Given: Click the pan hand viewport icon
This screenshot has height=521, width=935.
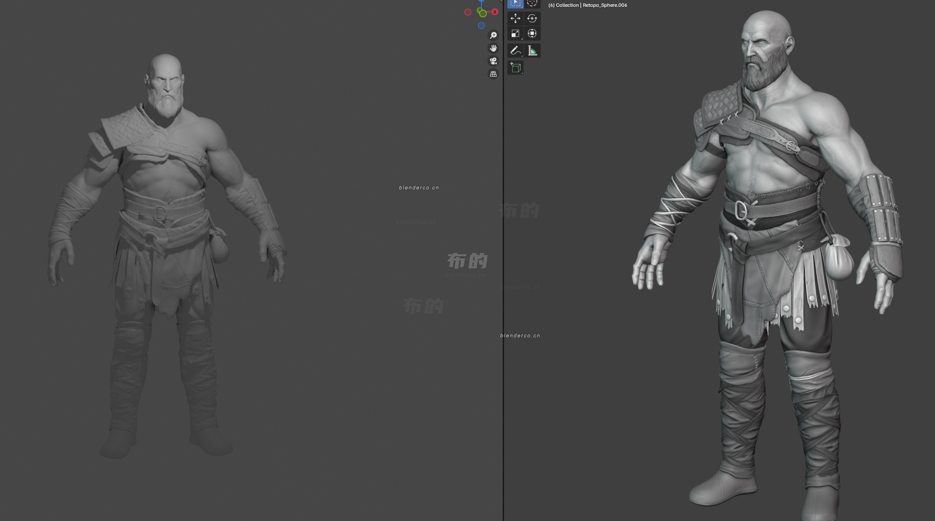Looking at the screenshot, I should coord(493,48).
